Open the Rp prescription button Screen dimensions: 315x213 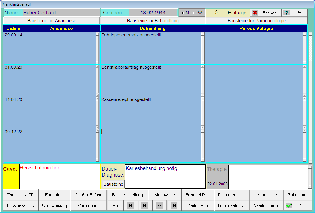click(115, 205)
